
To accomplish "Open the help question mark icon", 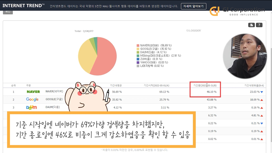I will (259, 25).
